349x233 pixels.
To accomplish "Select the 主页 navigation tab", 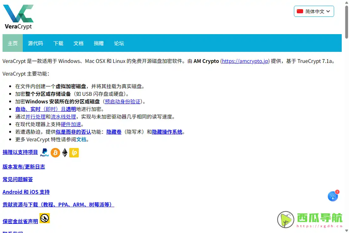I will (13, 43).
